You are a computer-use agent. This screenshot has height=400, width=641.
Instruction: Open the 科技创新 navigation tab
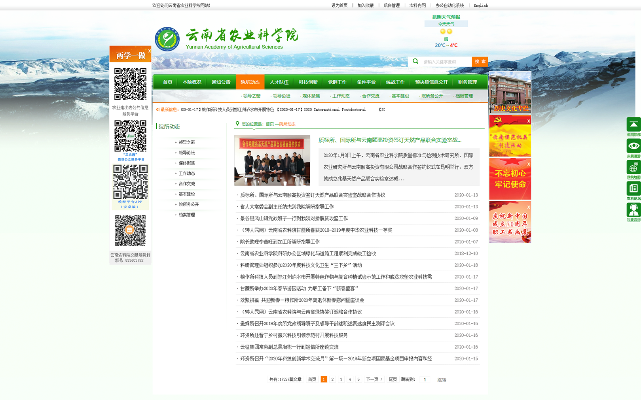click(x=308, y=82)
